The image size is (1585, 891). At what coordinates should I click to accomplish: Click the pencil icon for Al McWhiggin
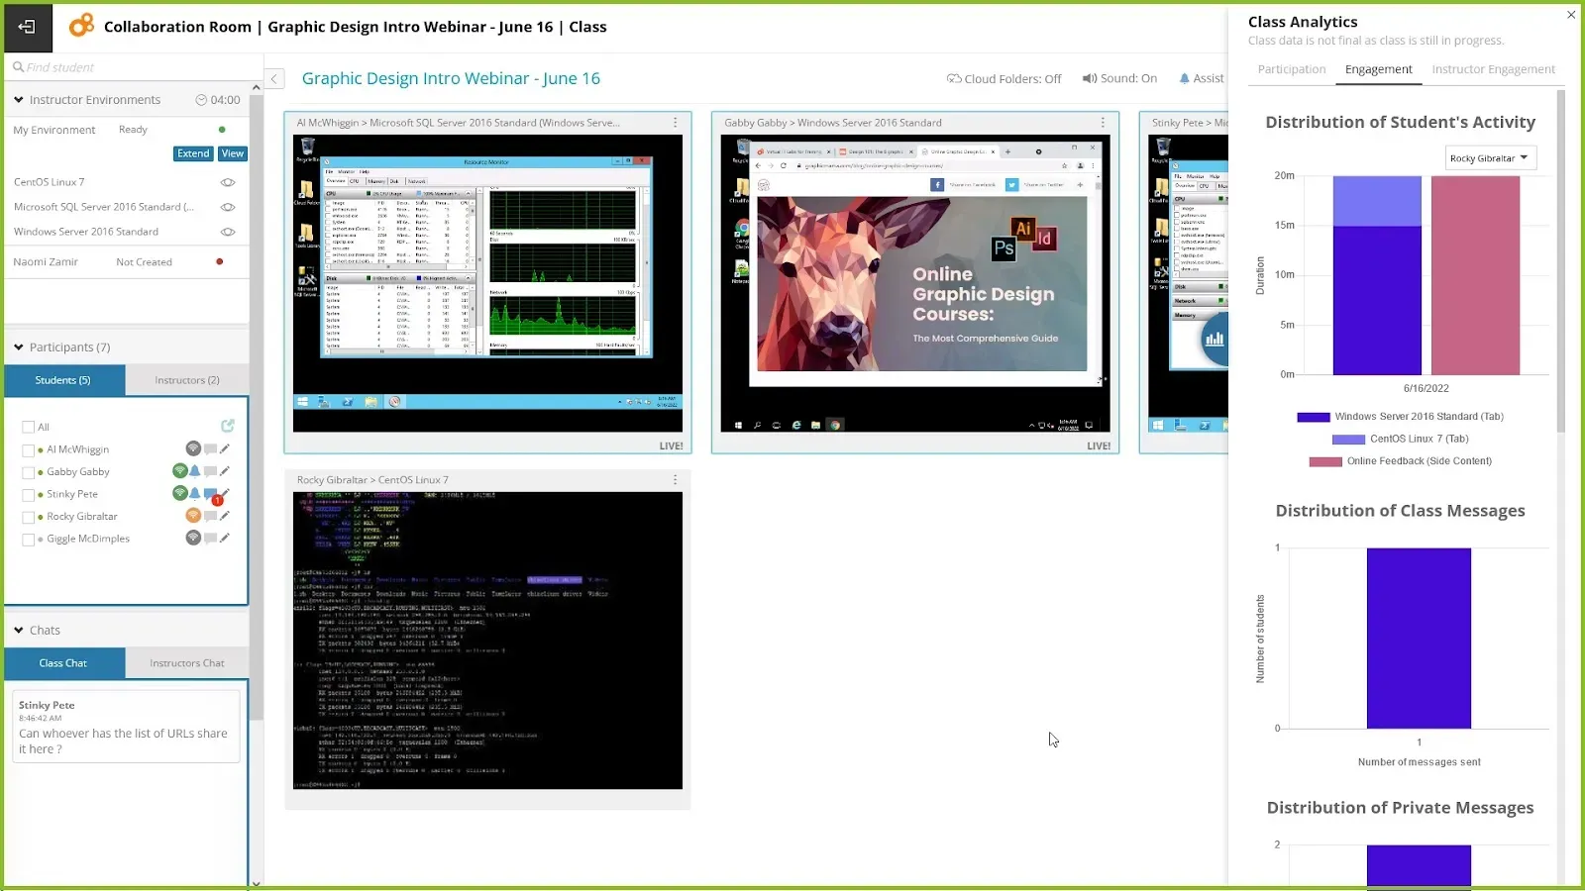[225, 448]
